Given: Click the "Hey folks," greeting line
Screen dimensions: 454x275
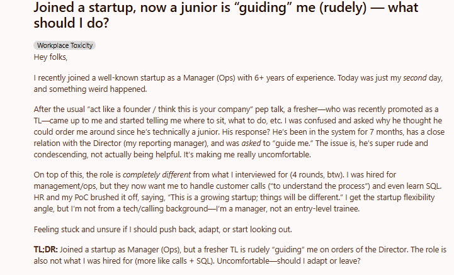Looking at the screenshot, I should tap(50, 57).
